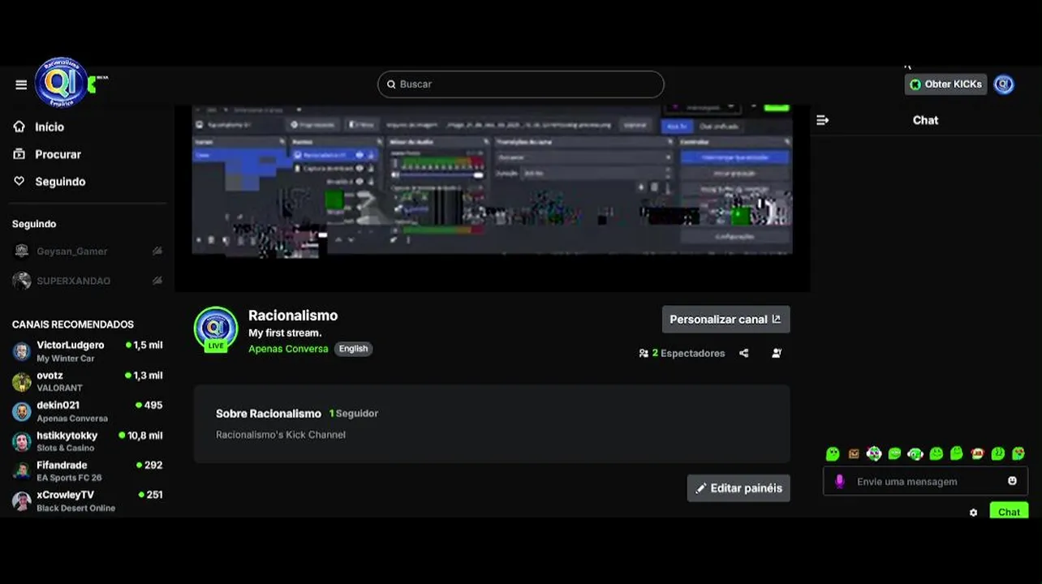Click Geysan_Gamer avatar icon

22,251
